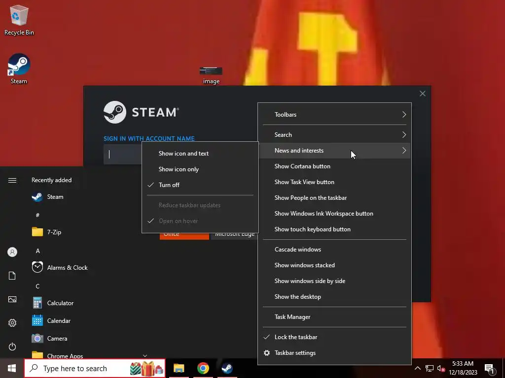Screen dimensions: 505x378
Task: Select the Steam desktop shortcut icon
Action: [19, 69]
